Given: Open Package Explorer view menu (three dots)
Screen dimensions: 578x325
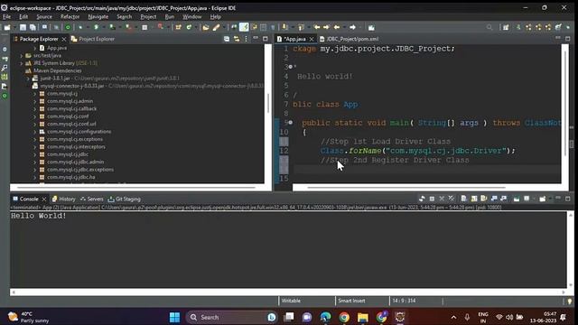Looking at the screenshot, I should [246, 39].
